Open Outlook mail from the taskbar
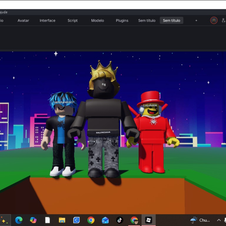Image resolution: width=226 pixels, height=226 pixels. [105, 220]
